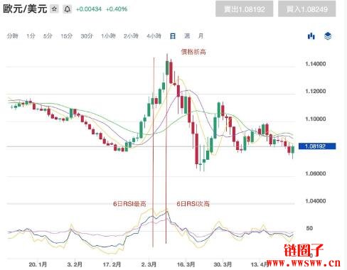Favorite EUR/USD with the star icon
The height and width of the screenshot is (270, 347).
click(54, 9)
